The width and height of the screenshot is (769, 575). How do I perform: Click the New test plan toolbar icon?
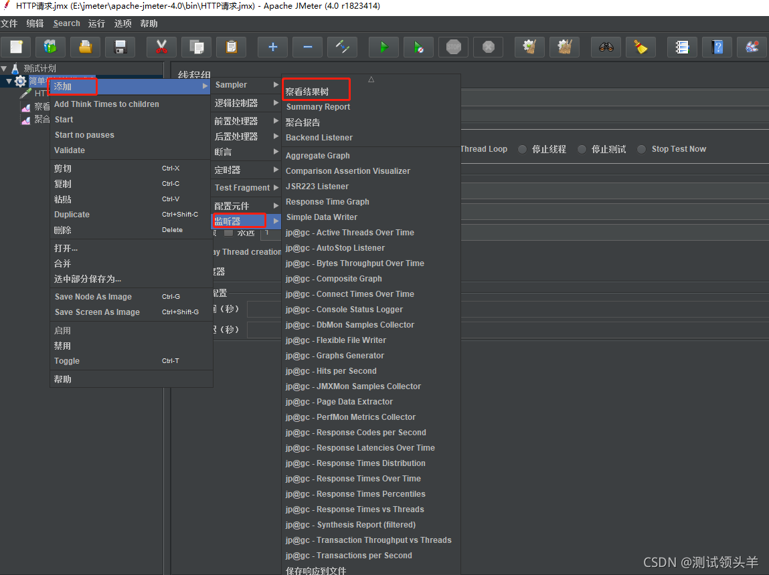tap(16, 47)
